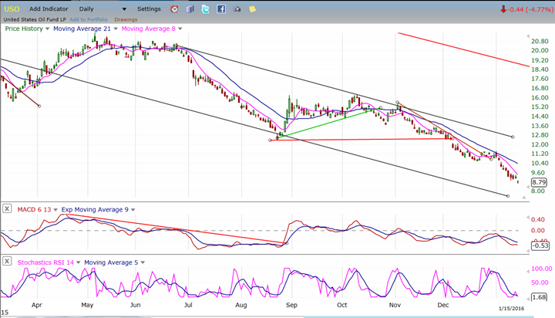Open the yellow sticky note icon
This screenshot has height=318, width=555.
(x=253, y=9)
